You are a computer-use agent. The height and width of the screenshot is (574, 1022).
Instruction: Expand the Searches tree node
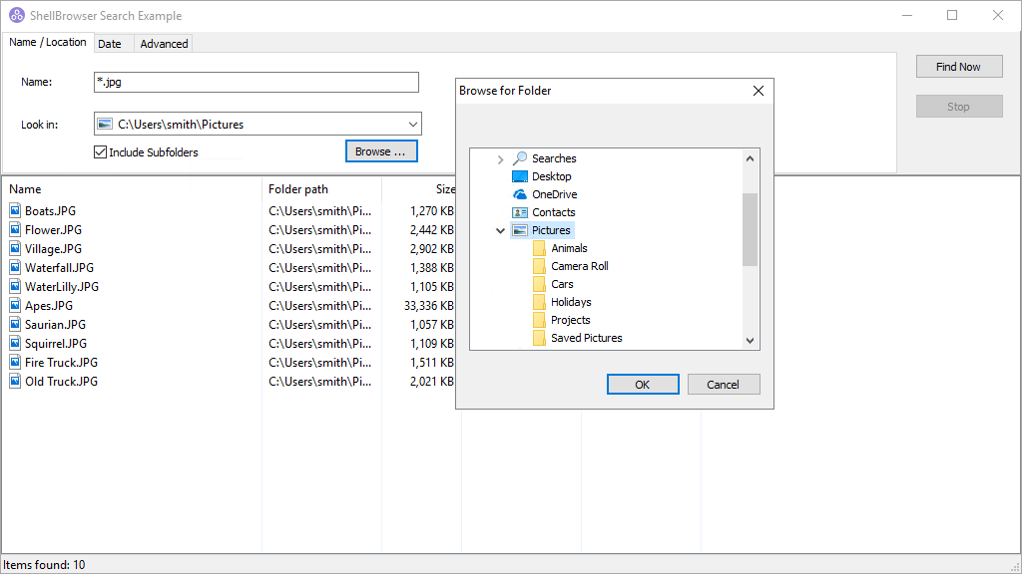coord(500,157)
